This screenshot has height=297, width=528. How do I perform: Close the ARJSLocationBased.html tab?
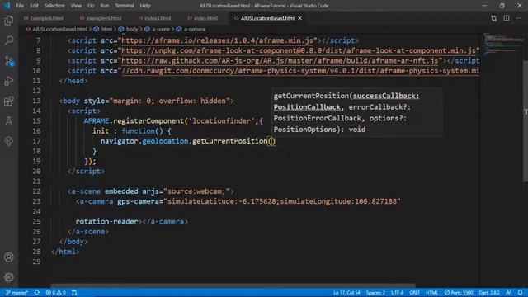300,18
